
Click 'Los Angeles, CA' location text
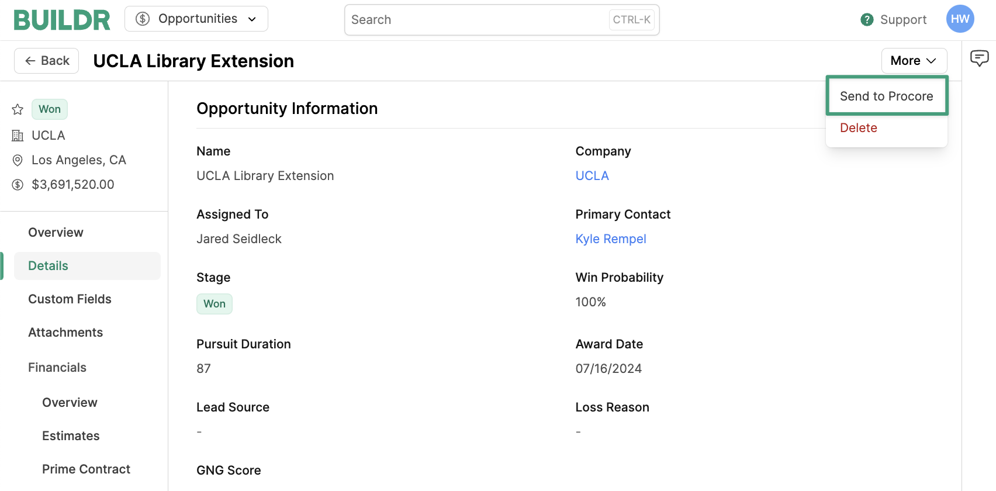(x=79, y=160)
